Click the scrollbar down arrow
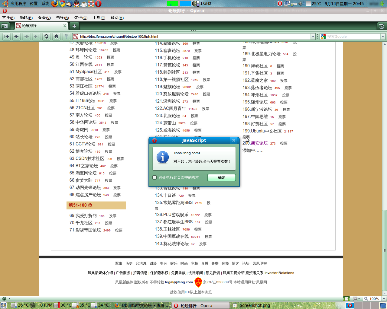 pyautogui.click(x=385, y=293)
